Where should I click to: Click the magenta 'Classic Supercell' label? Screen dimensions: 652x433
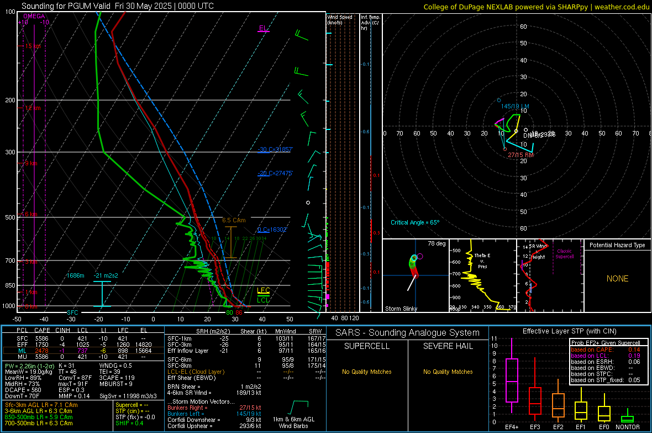pyautogui.click(x=564, y=254)
